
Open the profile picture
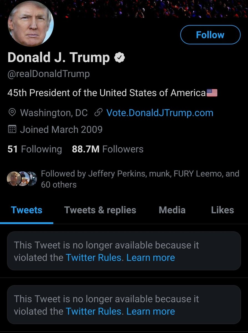31,24
